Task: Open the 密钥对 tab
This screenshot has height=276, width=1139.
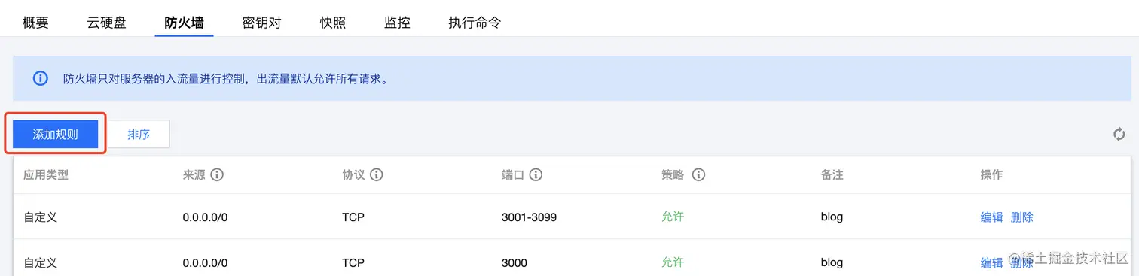Action: pyautogui.click(x=261, y=23)
